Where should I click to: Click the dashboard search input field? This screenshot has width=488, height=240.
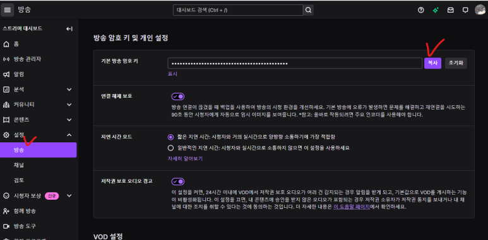pos(238,10)
